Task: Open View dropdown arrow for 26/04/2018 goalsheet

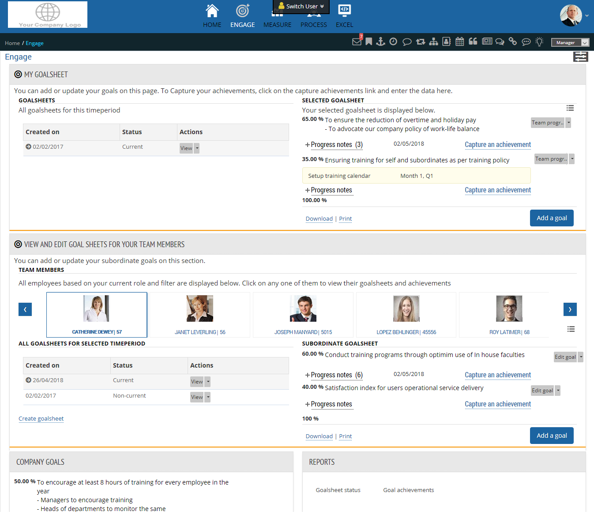Action: [208, 382]
